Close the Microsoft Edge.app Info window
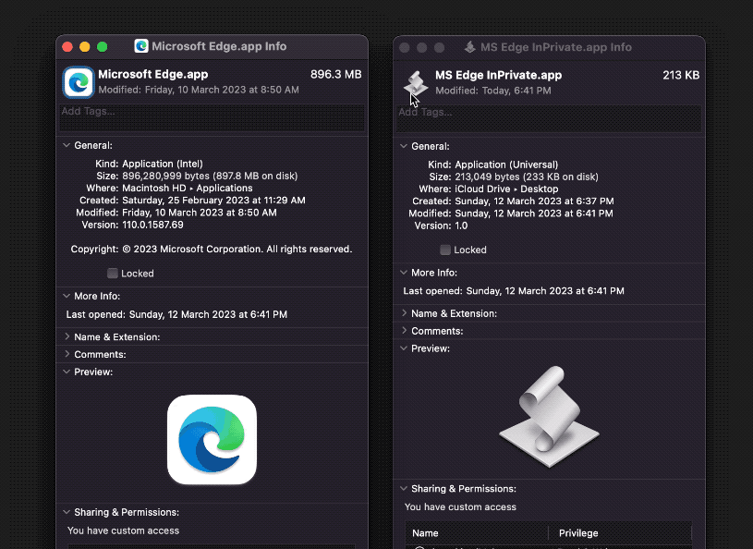 pos(67,46)
